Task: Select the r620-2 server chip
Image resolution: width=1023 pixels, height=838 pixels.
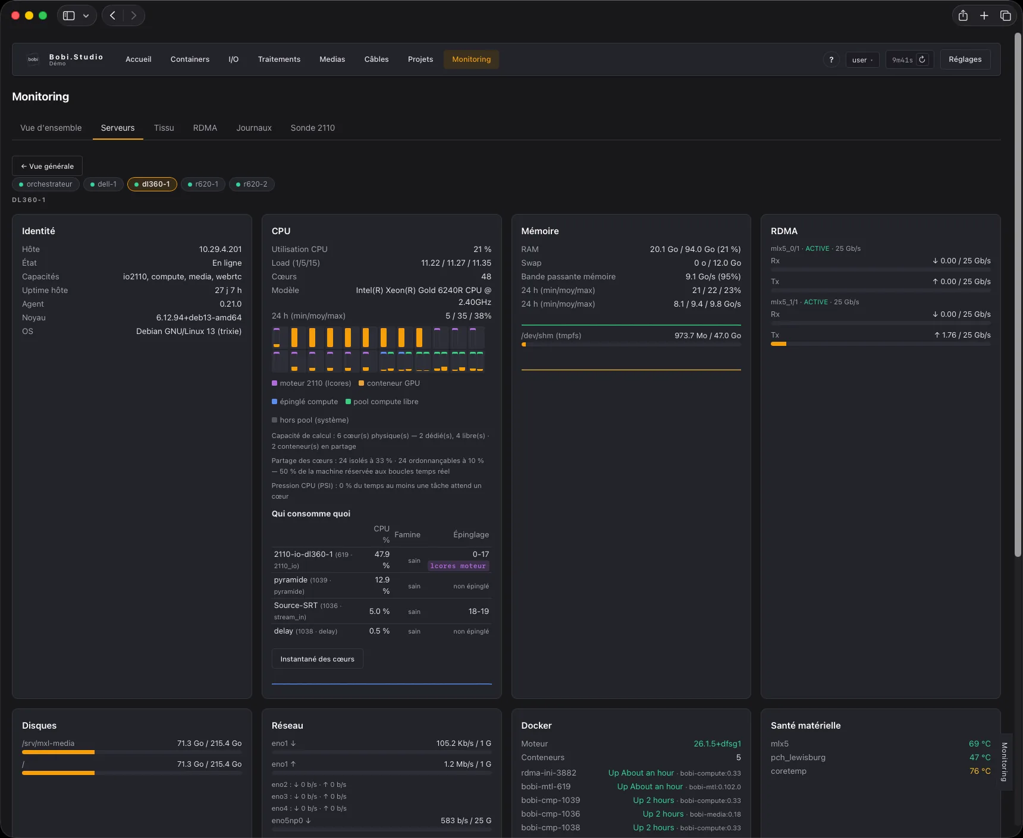Action: tap(252, 184)
